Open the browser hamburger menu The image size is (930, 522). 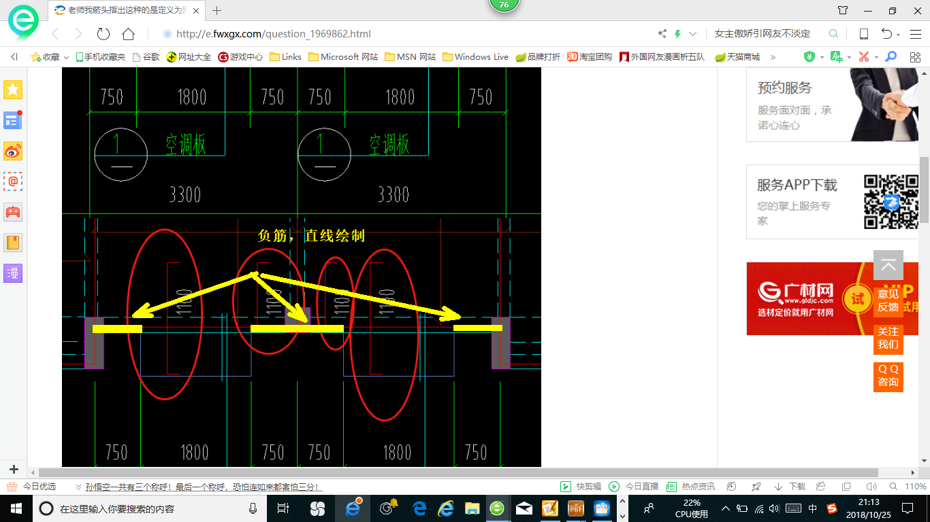(915, 34)
